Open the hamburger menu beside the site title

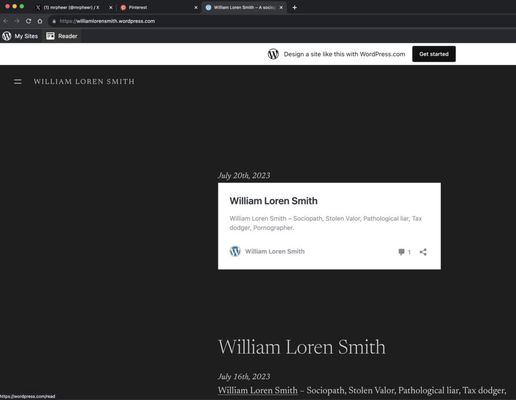tap(18, 82)
